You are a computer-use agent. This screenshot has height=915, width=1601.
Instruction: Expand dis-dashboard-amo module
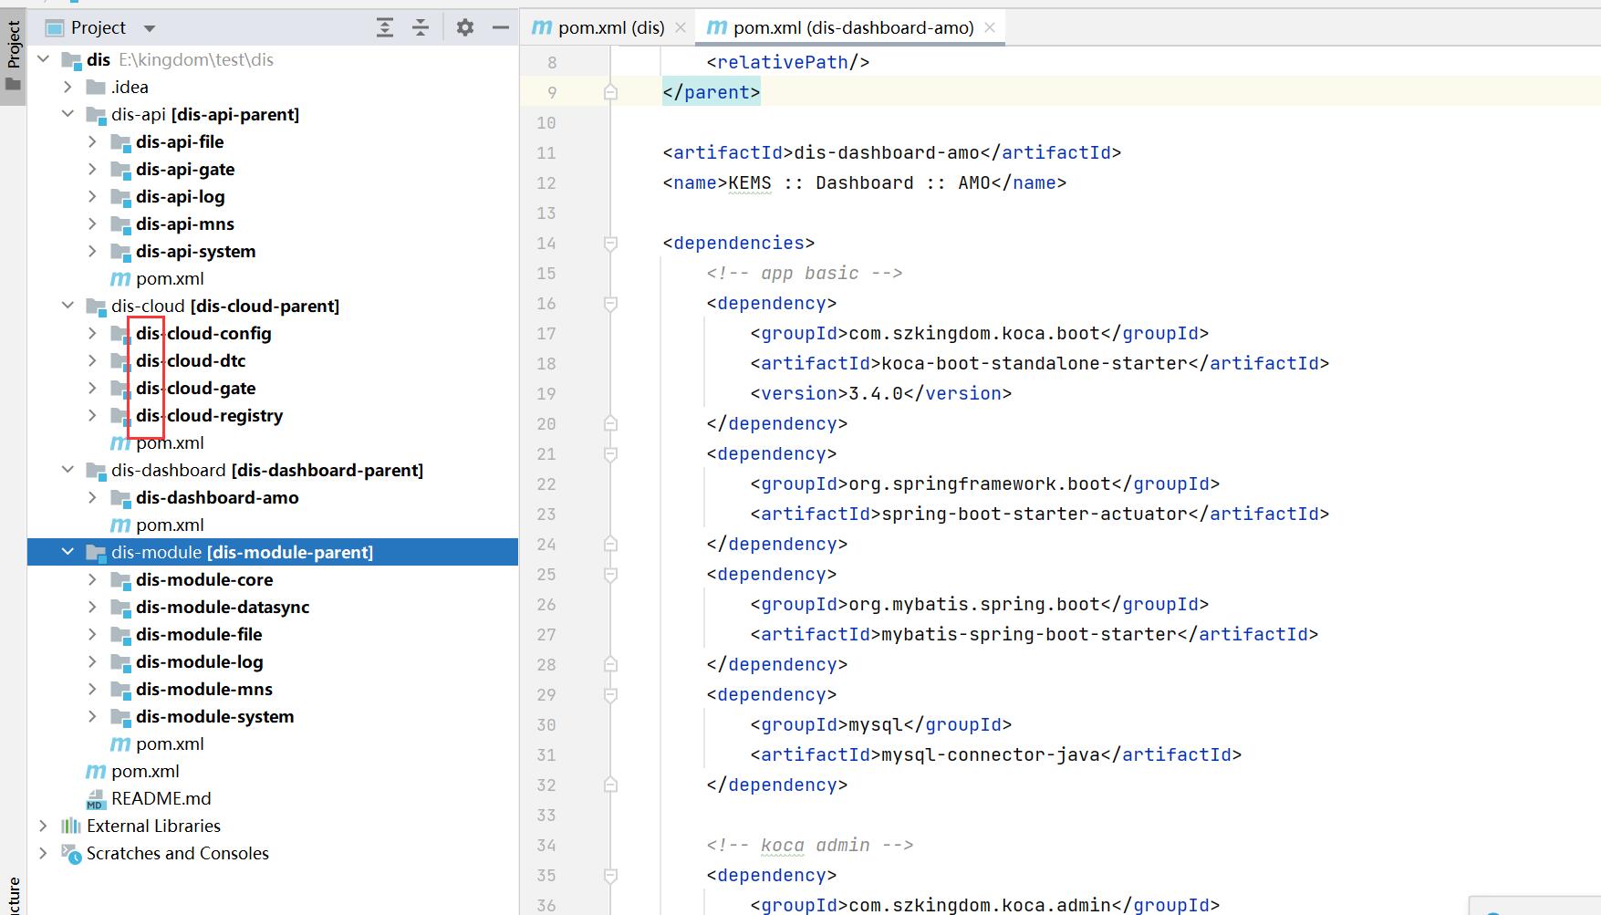92,497
